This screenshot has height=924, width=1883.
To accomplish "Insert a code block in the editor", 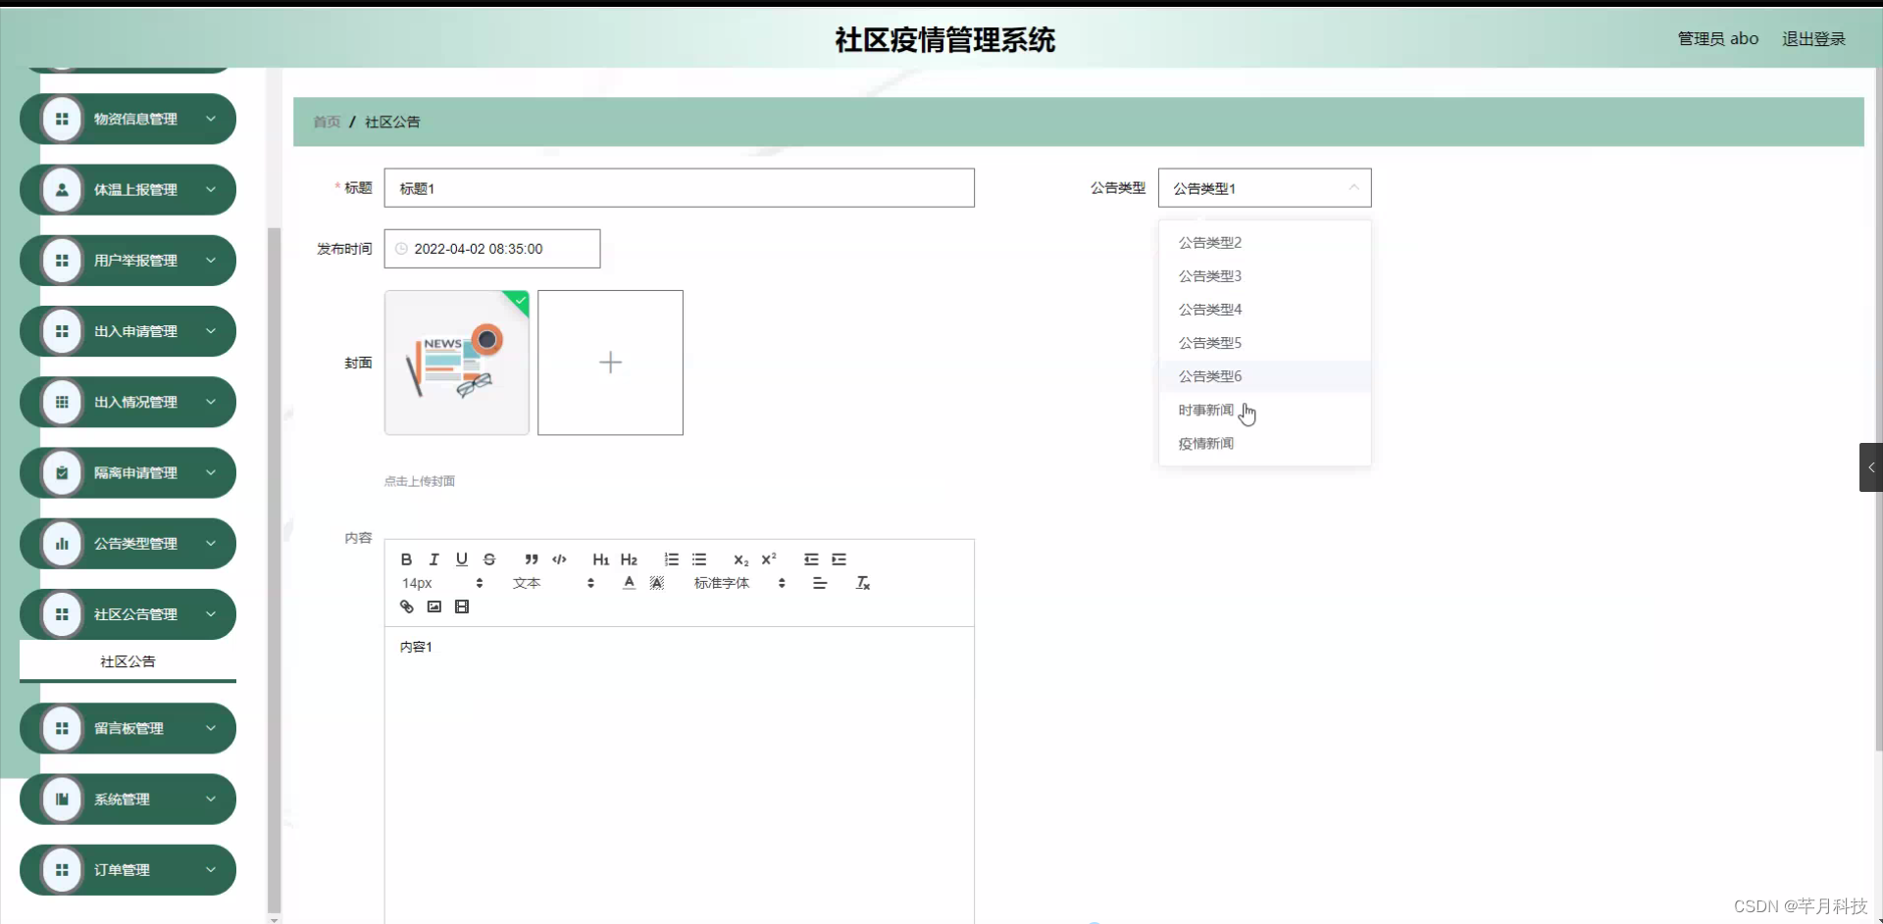I will 559,559.
